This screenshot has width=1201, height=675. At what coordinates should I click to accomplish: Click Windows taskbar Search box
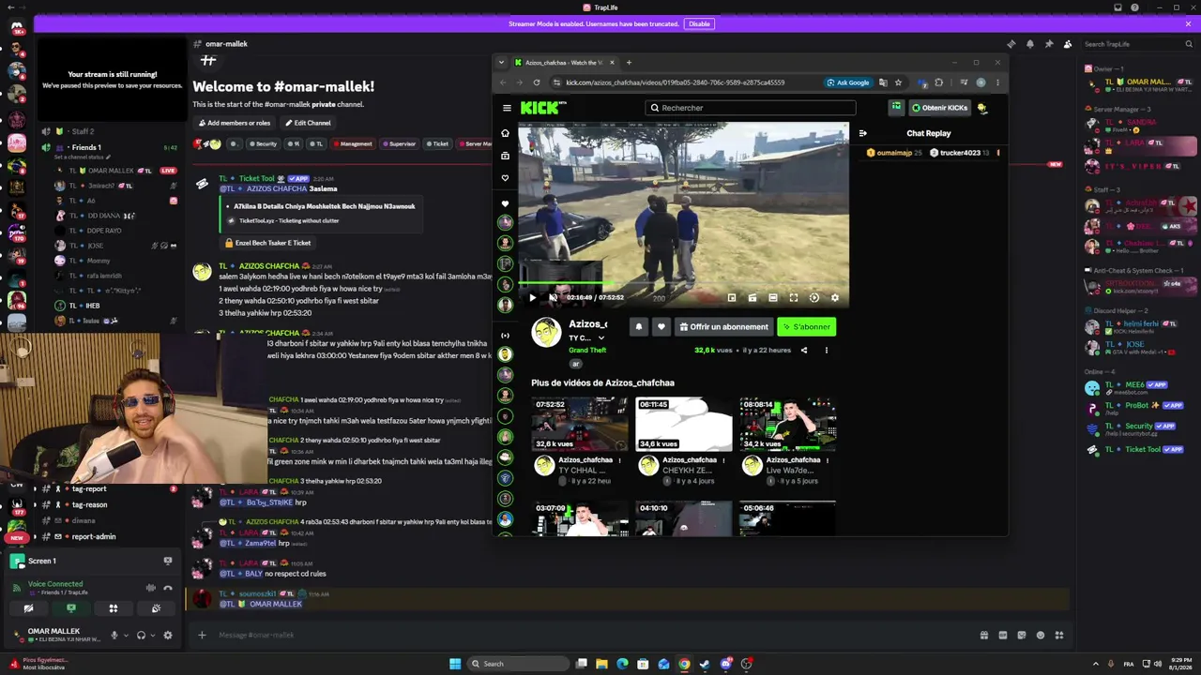(x=519, y=664)
